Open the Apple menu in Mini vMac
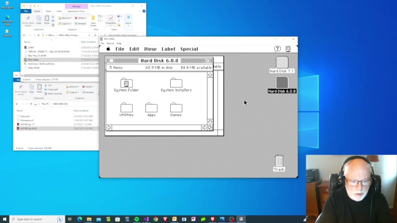397x223 pixels. tap(108, 49)
